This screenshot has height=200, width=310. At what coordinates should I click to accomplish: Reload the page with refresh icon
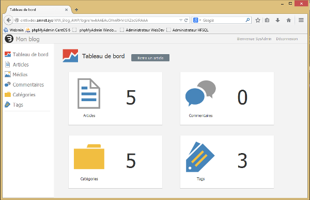(x=186, y=20)
